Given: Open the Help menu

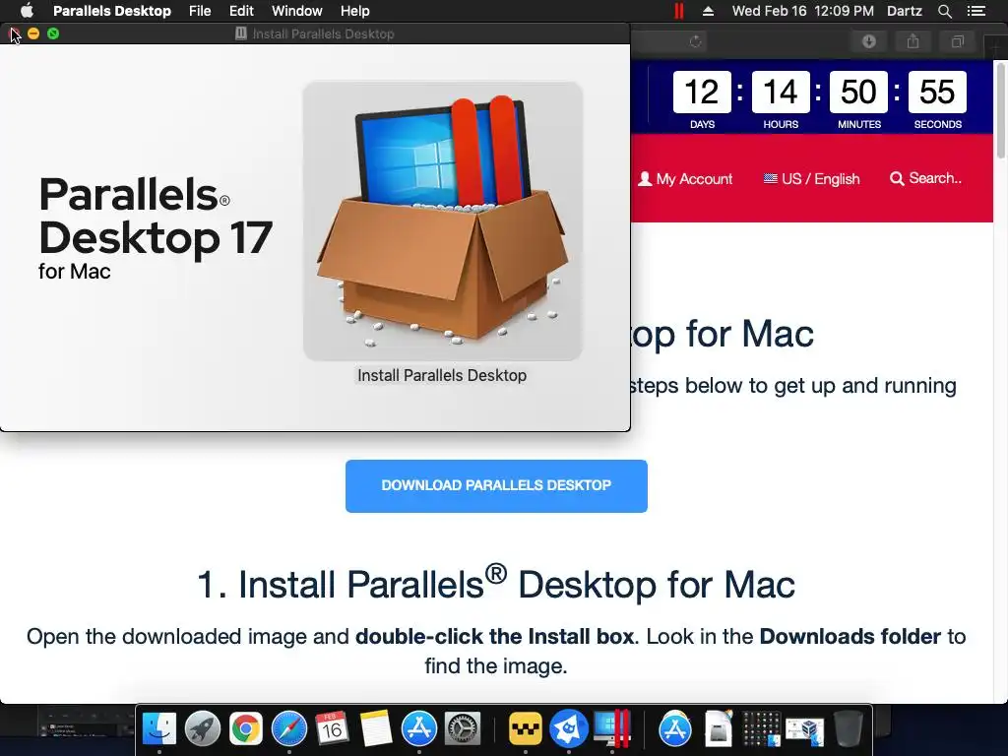Looking at the screenshot, I should (x=354, y=11).
